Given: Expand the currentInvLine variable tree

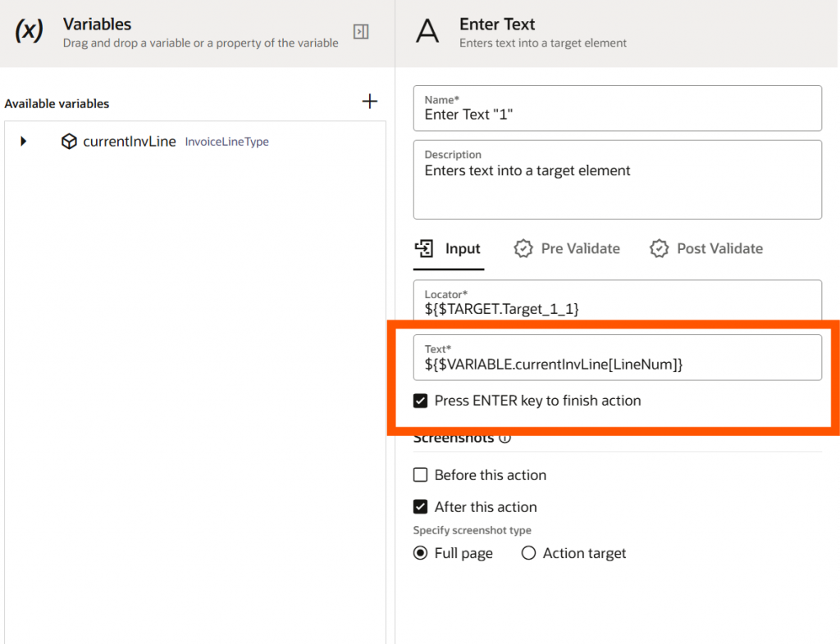Looking at the screenshot, I should click(x=24, y=142).
